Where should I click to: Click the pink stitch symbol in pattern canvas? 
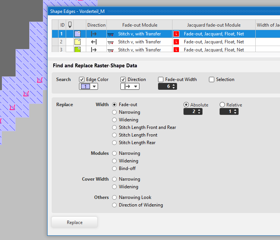(39, 80)
